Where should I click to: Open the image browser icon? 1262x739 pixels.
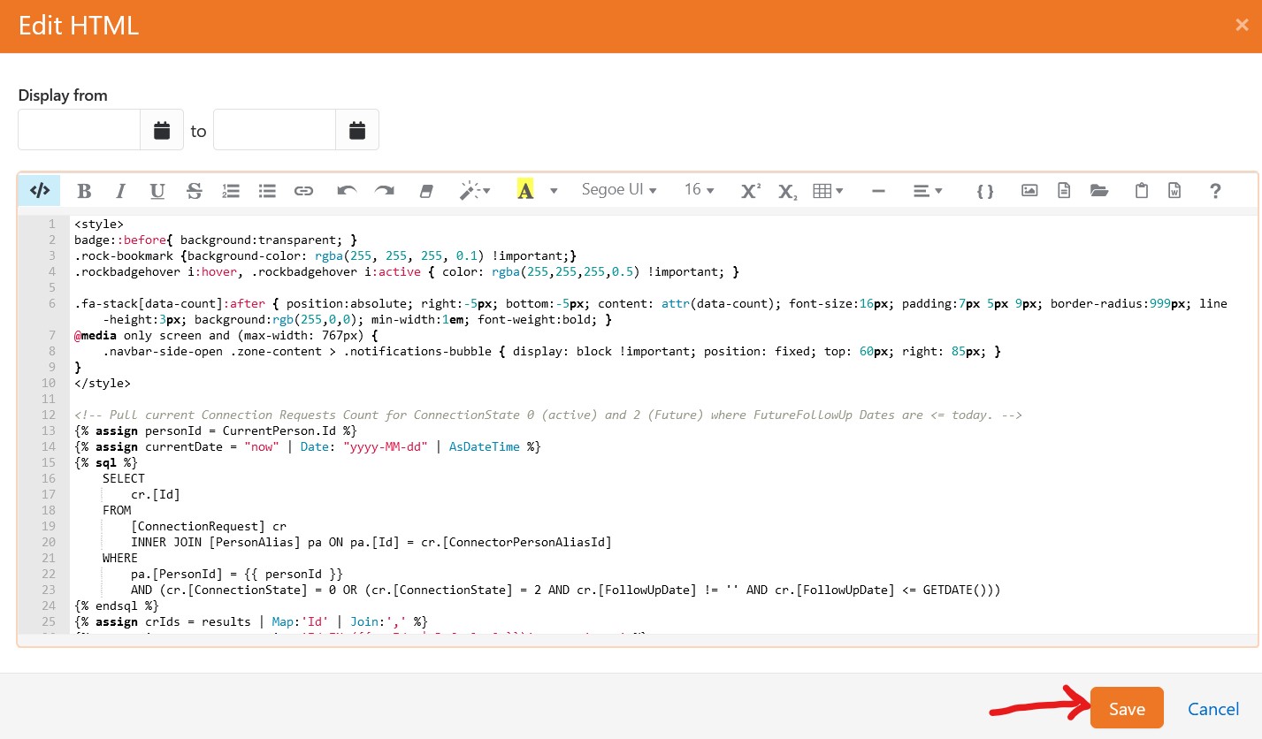coord(1029,190)
